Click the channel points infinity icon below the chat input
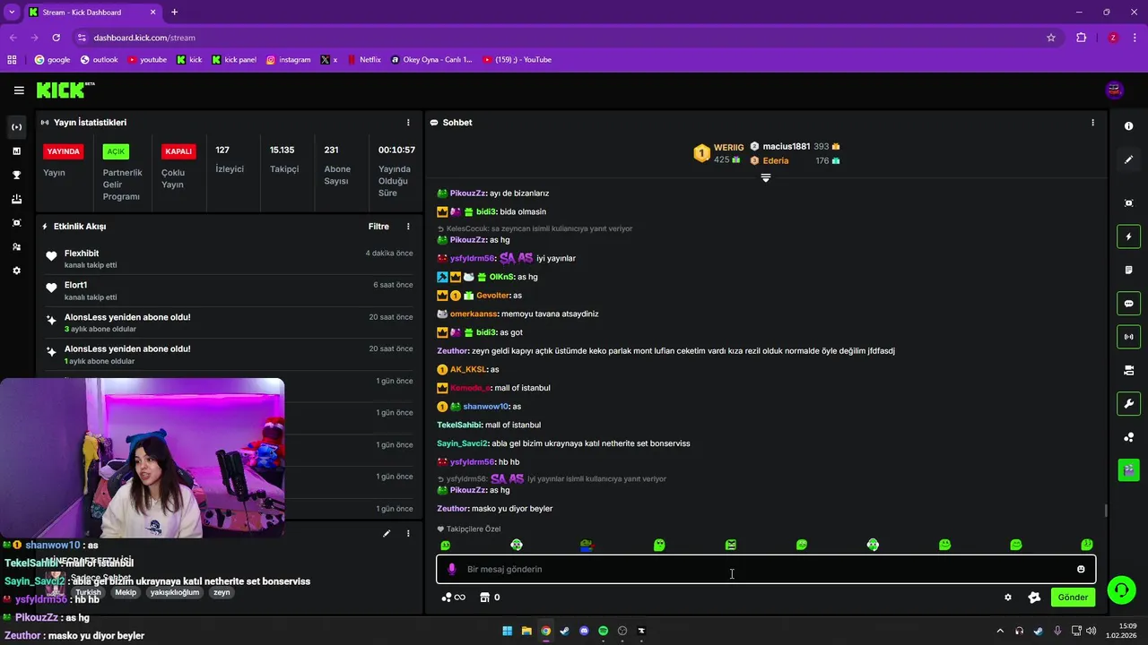The height and width of the screenshot is (645, 1148). [x=454, y=598]
